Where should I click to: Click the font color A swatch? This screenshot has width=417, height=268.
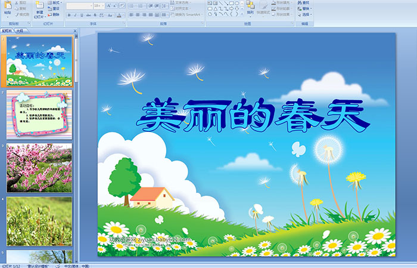(x=119, y=15)
